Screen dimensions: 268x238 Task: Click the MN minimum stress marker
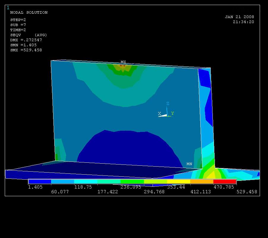click(x=189, y=164)
